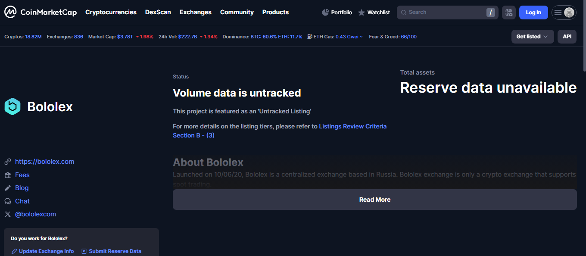This screenshot has height=256, width=586.
Task: Open Listings Review Criteria Section B link
Action: (280, 131)
